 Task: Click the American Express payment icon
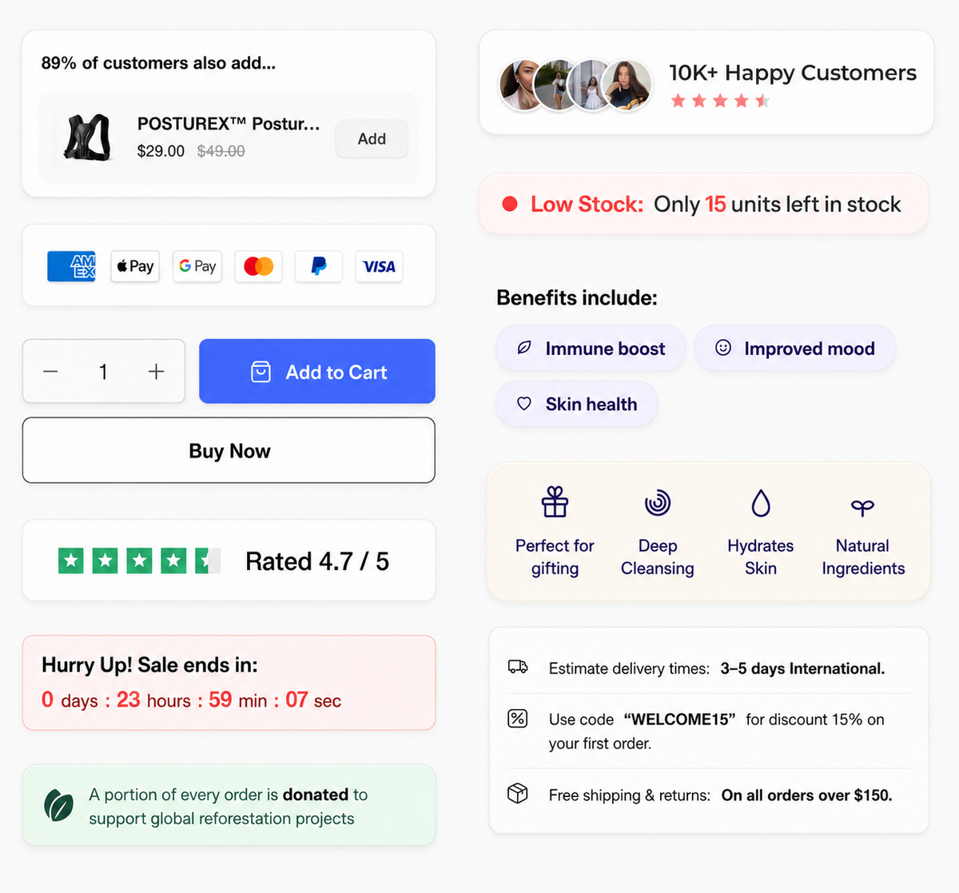71,266
